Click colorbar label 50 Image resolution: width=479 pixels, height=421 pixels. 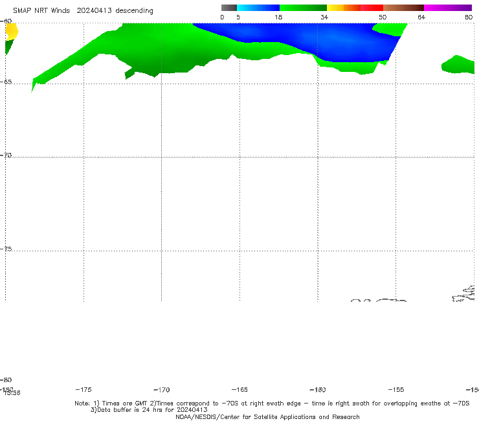tap(383, 17)
